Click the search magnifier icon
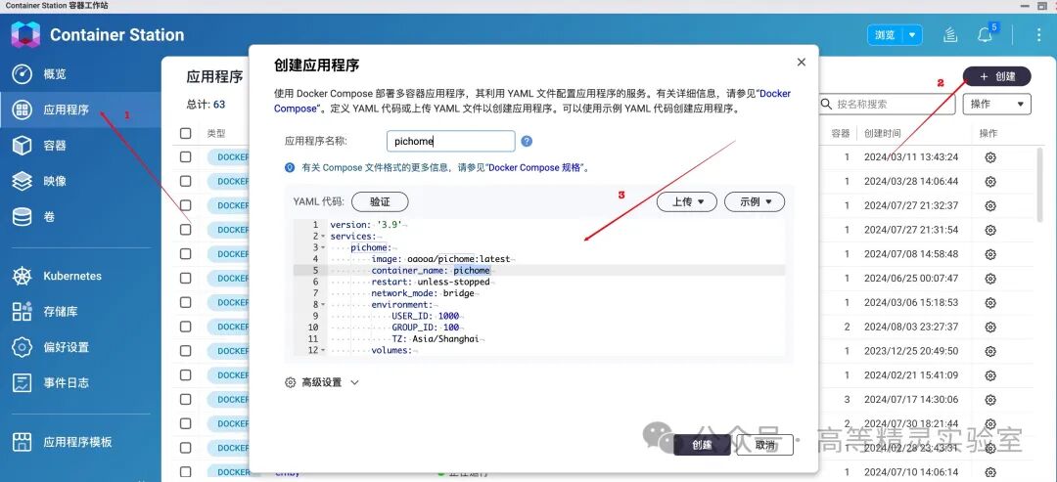1057x482 pixels. [826, 105]
